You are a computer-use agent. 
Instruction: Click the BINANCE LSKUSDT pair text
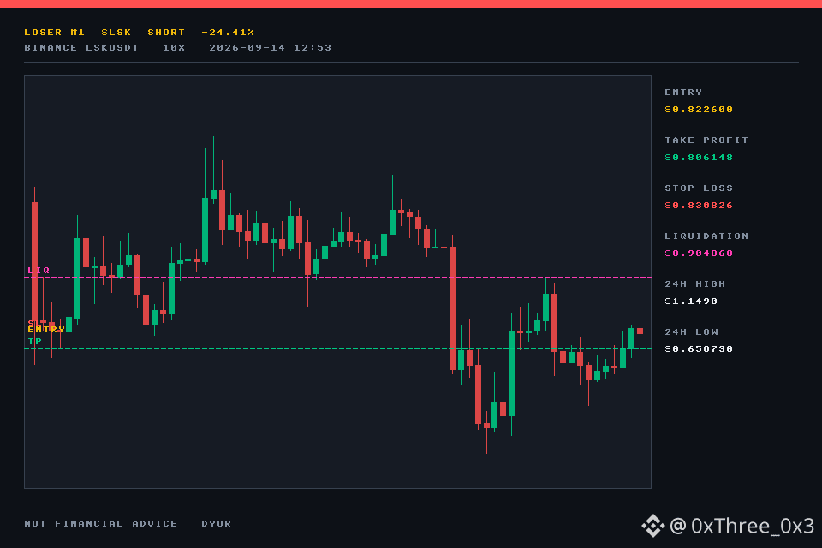(81, 48)
